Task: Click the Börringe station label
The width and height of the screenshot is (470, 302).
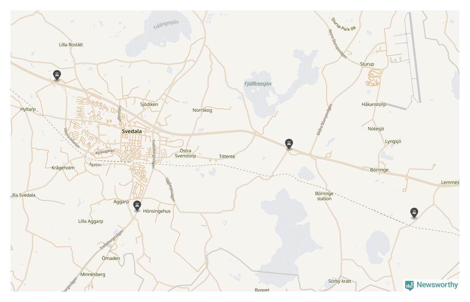Action: click(x=324, y=196)
